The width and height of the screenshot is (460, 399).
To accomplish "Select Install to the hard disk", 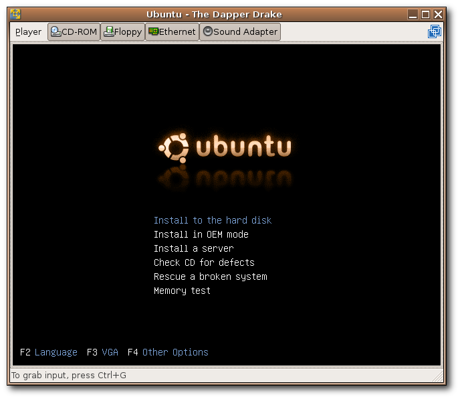I will click(x=213, y=220).
